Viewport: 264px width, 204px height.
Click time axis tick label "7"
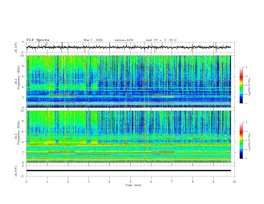172,182
